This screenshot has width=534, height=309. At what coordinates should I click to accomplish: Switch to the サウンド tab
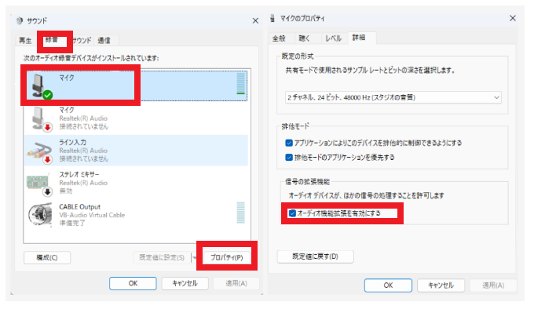pyautogui.click(x=82, y=41)
